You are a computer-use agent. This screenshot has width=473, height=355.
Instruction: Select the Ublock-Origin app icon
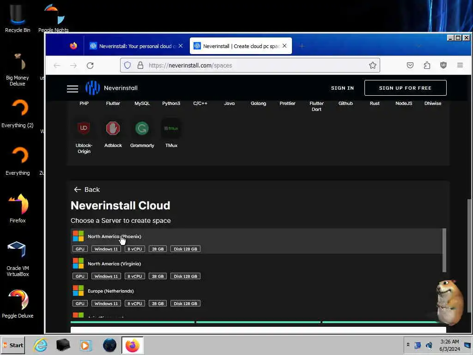pyautogui.click(x=84, y=128)
